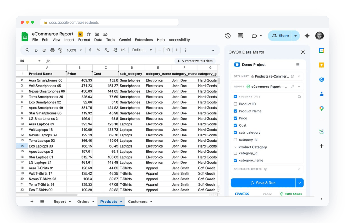Click Save & Run button
This screenshot has height=223, width=345.
click(x=263, y=183)
